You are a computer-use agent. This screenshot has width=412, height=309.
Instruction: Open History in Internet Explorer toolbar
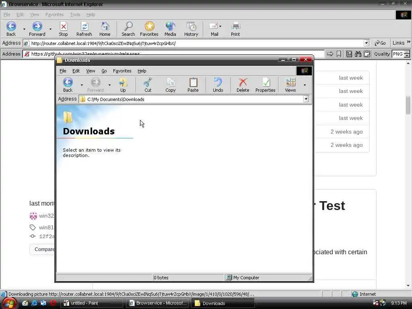click(191, 29)
